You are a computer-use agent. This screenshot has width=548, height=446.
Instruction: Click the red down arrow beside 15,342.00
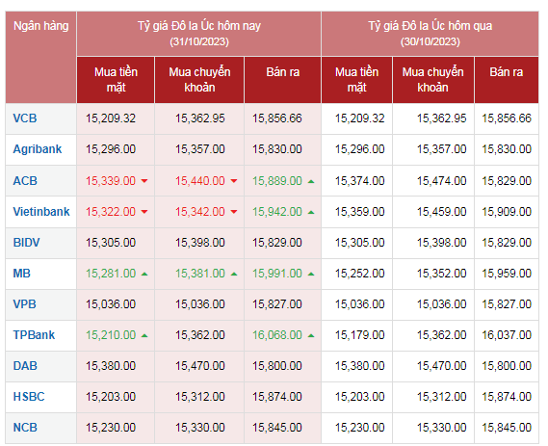(234, 212)
